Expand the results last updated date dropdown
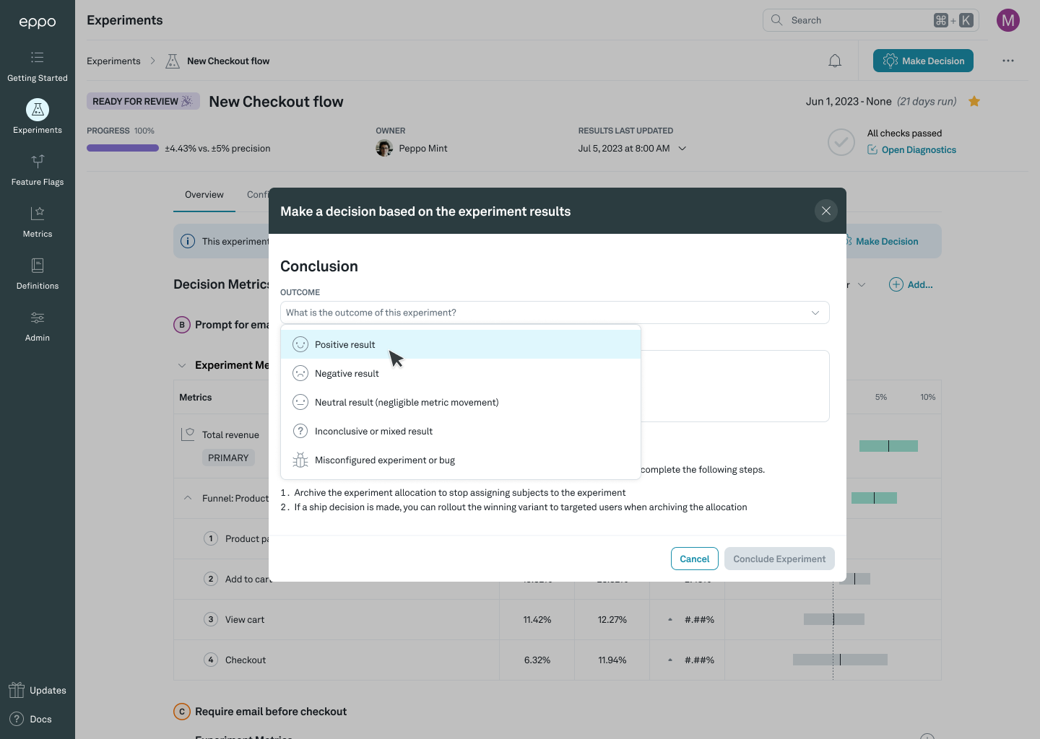This screenshot has height=739, width=1040. 682,149
